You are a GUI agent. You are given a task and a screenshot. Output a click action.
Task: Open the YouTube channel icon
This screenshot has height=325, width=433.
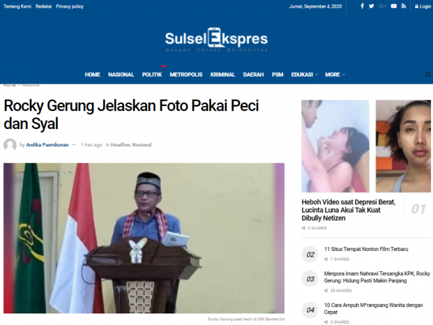coord(394,6)
